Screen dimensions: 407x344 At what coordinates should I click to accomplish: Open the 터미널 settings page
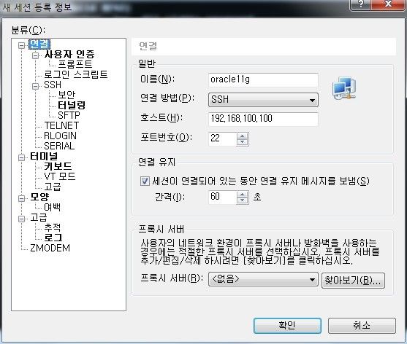tap(44, 156)
